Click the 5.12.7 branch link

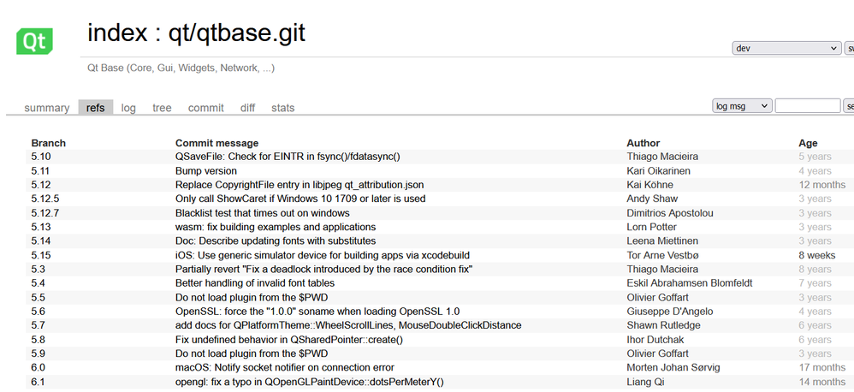[45, 213]
